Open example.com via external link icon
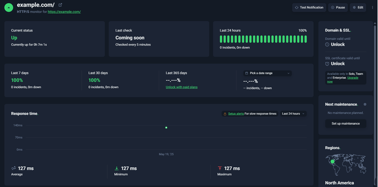The height and width of the screenshot is (187, 378). tap(60, 5)
